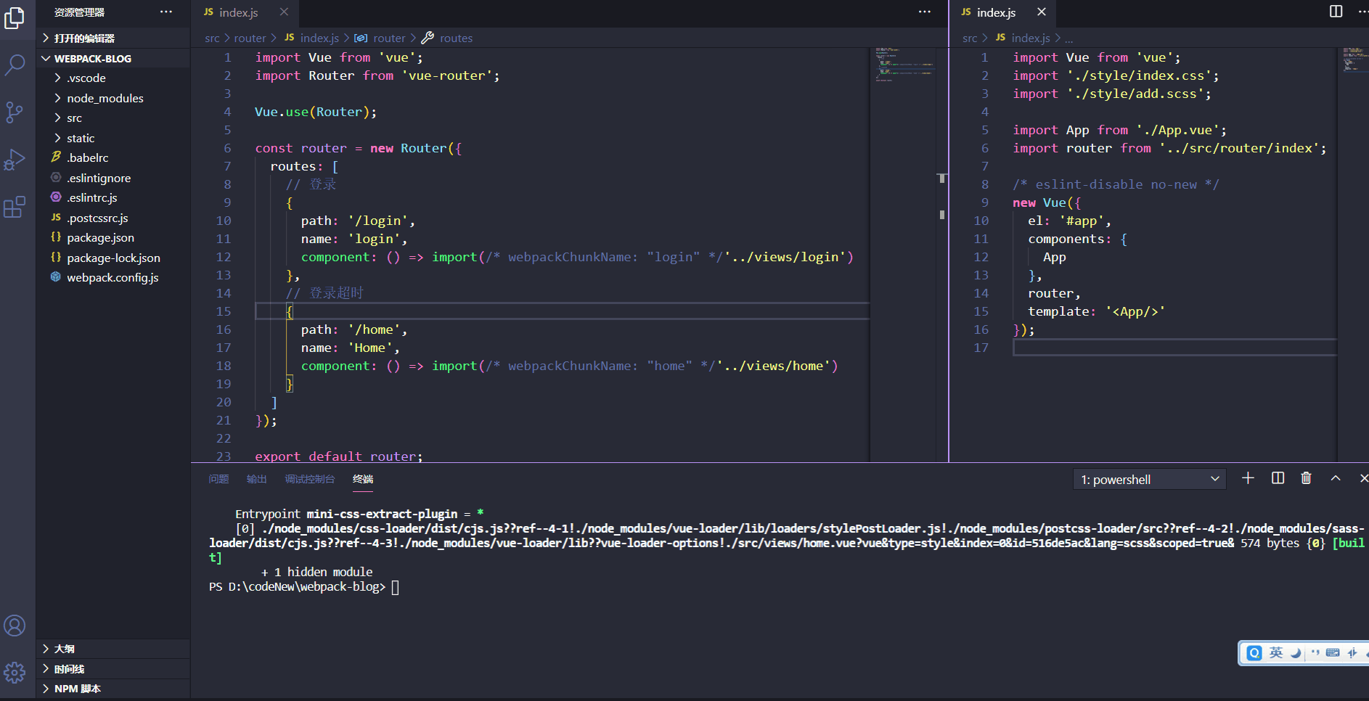The height and width of the screenshot is (701, 1369).
Task: Switch to the 输出 panel tab
Action: click(256, 479)
